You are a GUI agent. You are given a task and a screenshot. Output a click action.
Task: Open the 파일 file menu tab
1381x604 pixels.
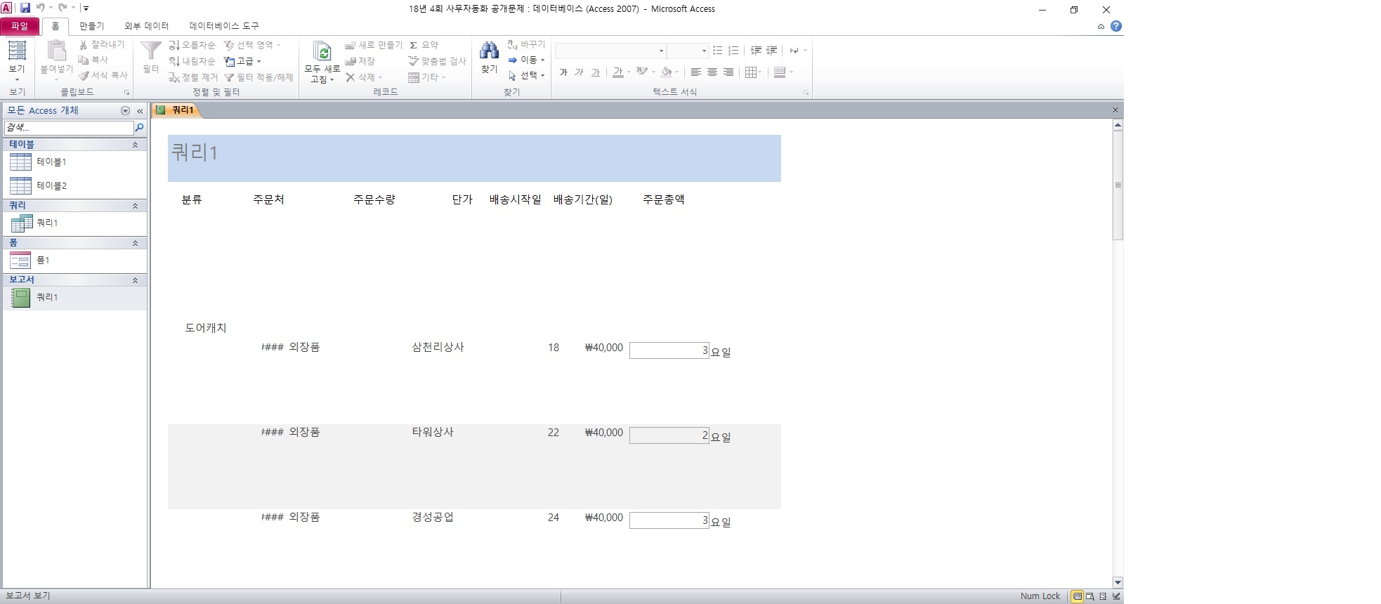(x=20, y=26)
